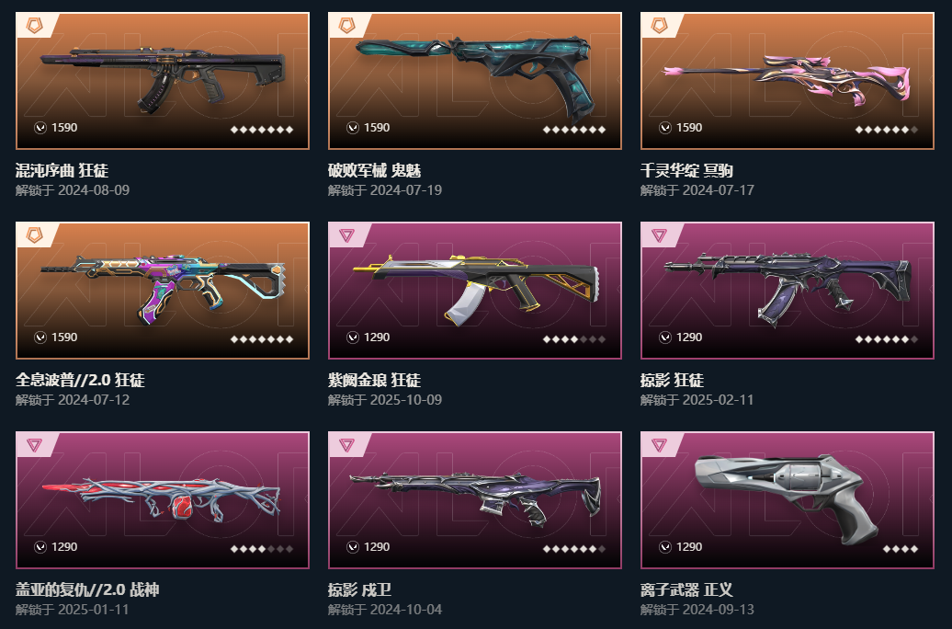
Task: Click the 紫阙金琅 狂徒 skin title
Action: coord(374,381)
